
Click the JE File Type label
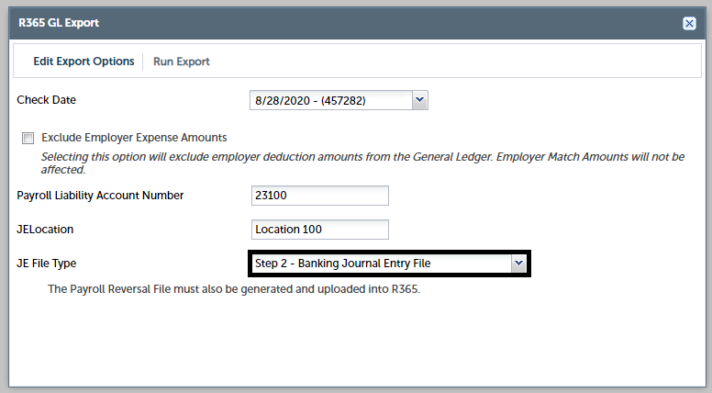(x=46, y=263)
